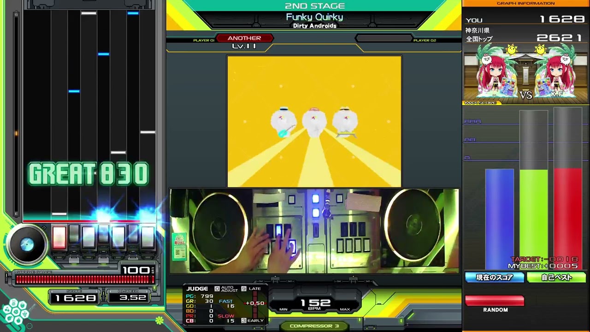Click the CB 0 combo break count
Screen dimensions: 590x332
click(200, 321)
